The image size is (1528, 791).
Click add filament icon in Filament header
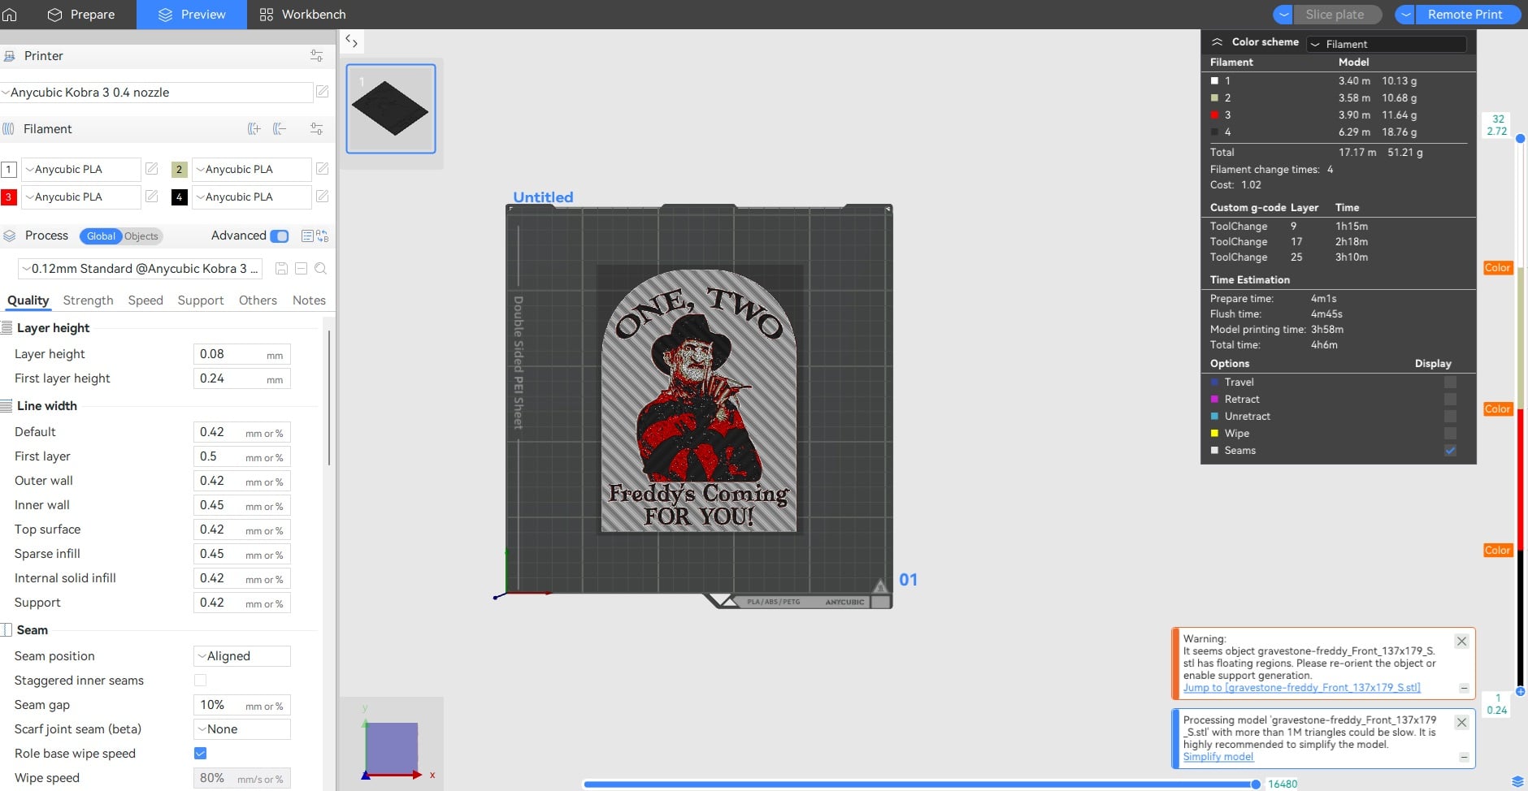click(254, 129)
